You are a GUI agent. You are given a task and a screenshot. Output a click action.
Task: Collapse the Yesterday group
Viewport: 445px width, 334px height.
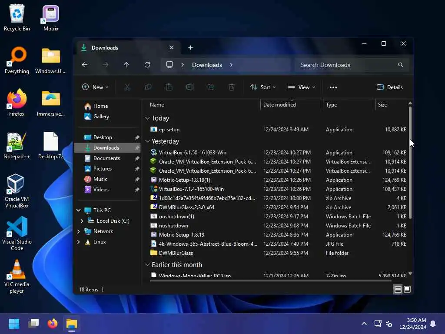147,141
